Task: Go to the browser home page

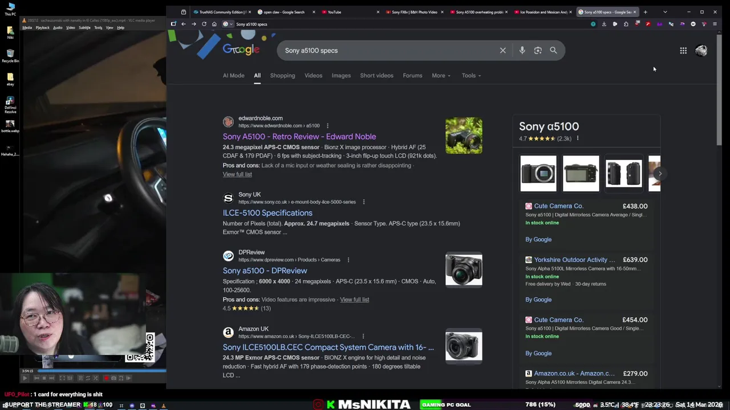Action: click(214, 24)
